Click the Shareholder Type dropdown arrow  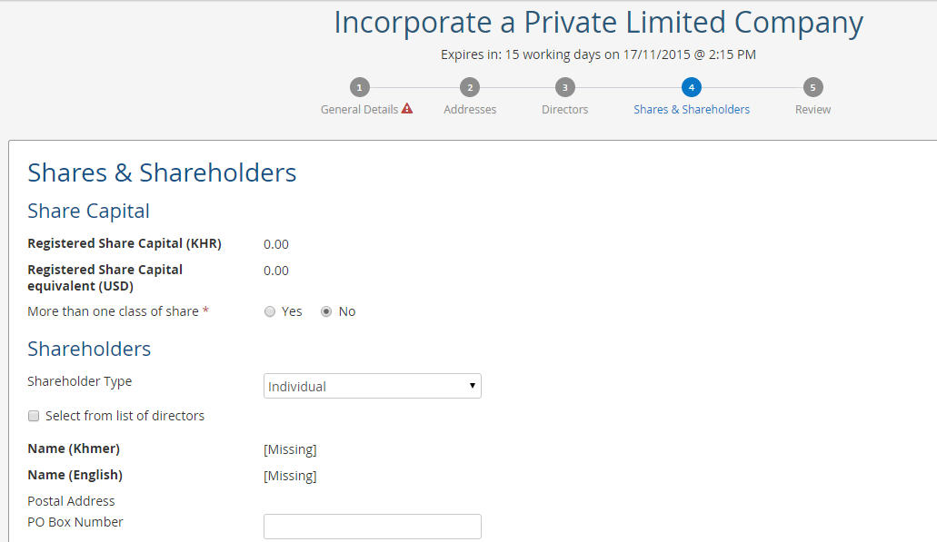click(472, 386)
